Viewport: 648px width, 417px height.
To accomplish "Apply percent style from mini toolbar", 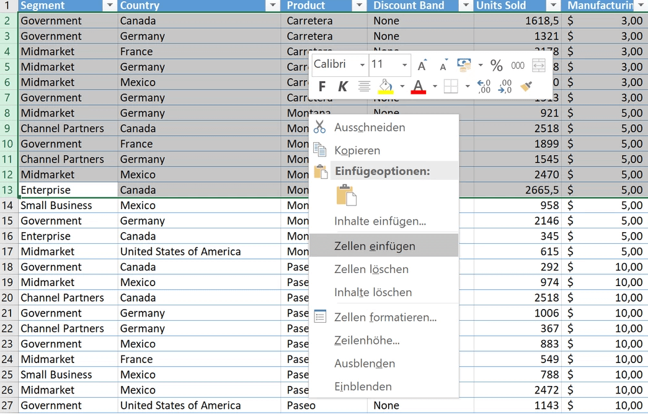I will [496, 65].
